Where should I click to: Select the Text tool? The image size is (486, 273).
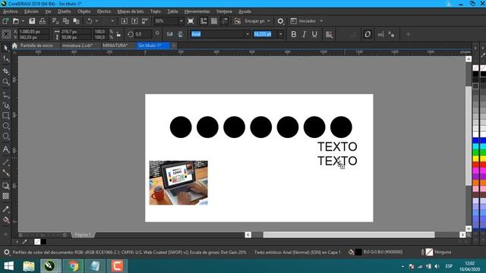5,149
